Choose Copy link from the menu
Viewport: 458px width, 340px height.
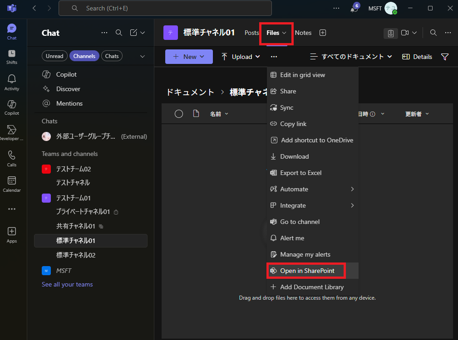(x=313, y=124)
